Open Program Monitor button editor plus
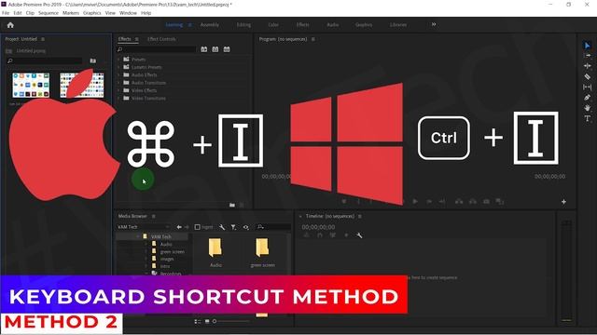 pyautogui.click(x=563, y=202)
